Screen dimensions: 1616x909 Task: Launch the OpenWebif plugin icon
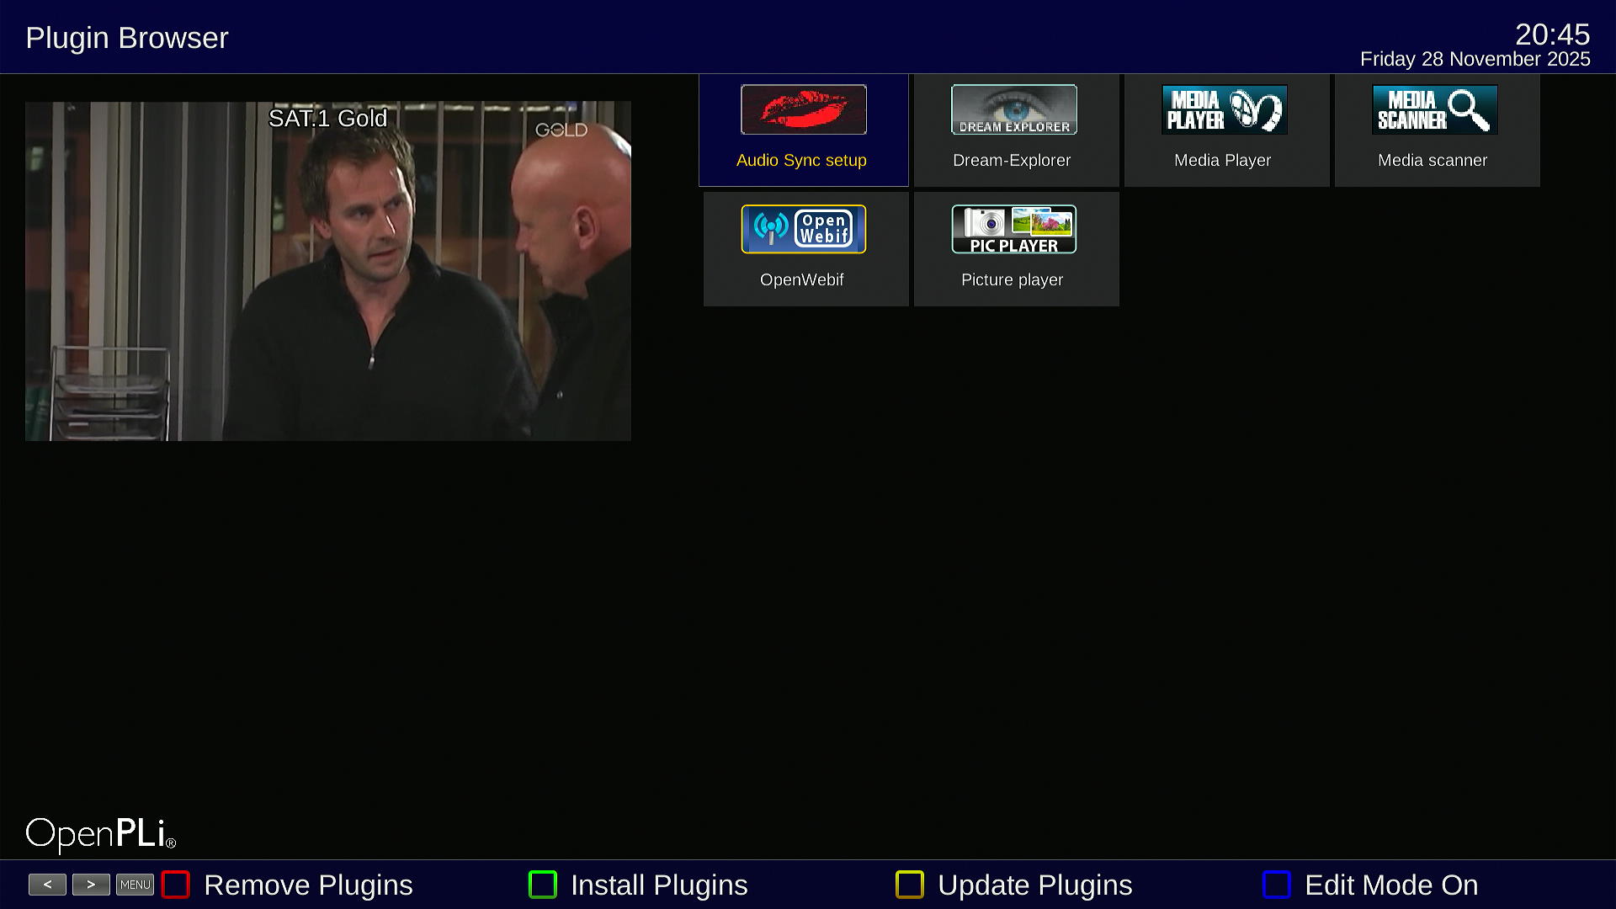pyautogui.click(x=803, y=229)
